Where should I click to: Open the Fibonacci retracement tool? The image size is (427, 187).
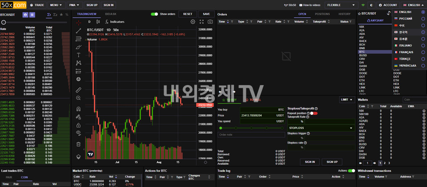pos(78,39)
